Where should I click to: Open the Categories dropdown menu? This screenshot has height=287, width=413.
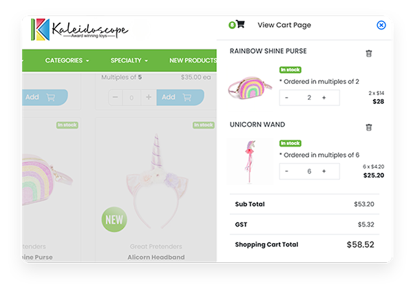point(67,61)
